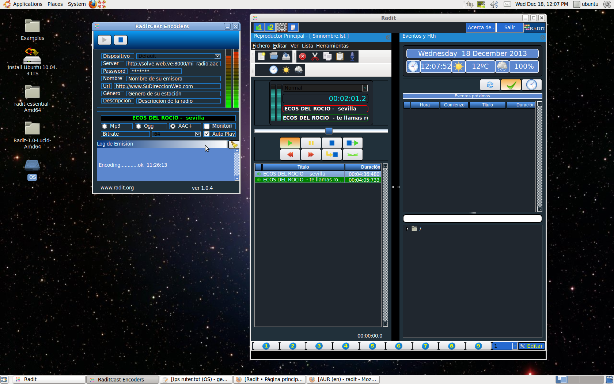Click the sun temperature icon in the toolbar
This screenshot has width=614, height=384.
(286, 70)
